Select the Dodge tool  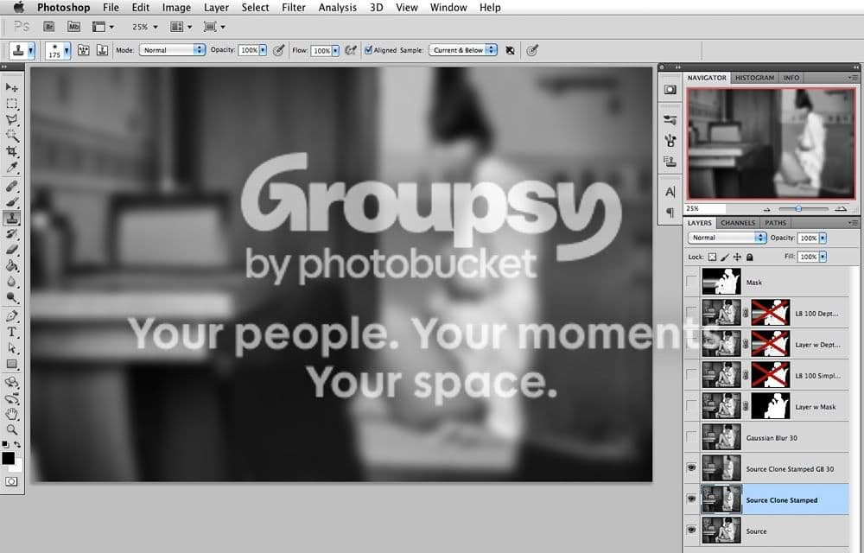tap(11, 298)
